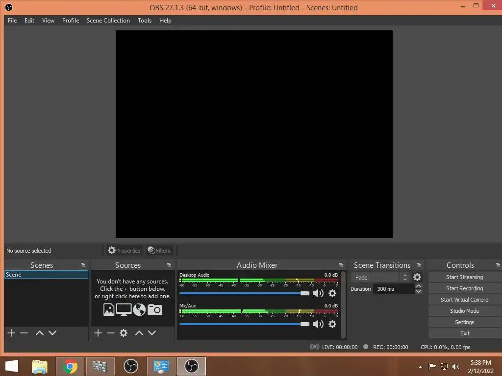This screenshot has width=502, height=376.
Task: Select the Scene item in Scenes list
Action: [46, 275]
